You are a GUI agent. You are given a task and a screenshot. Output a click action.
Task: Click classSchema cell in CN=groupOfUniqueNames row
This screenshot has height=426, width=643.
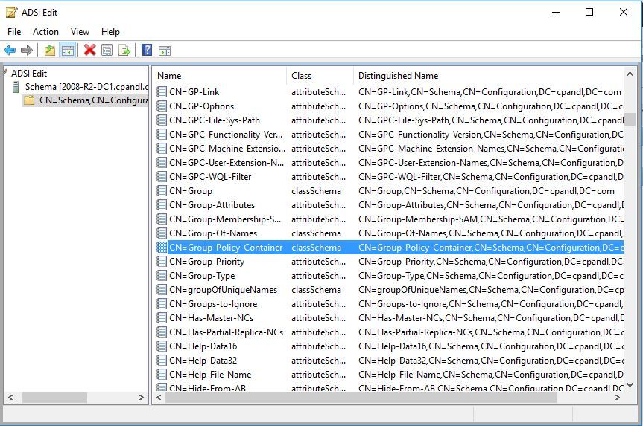point(316,290)
